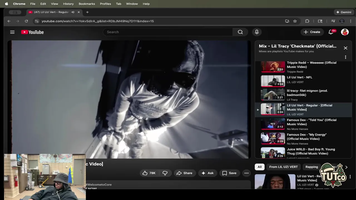View site information icon in address bar

pyautogui.click(x=37, y=21)
